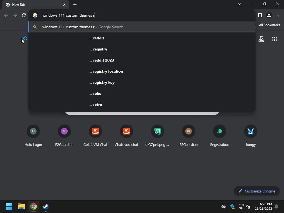Open the Chrome profile avatar
284x213 pixels.
pyautogui.click(x=269, y=15)
